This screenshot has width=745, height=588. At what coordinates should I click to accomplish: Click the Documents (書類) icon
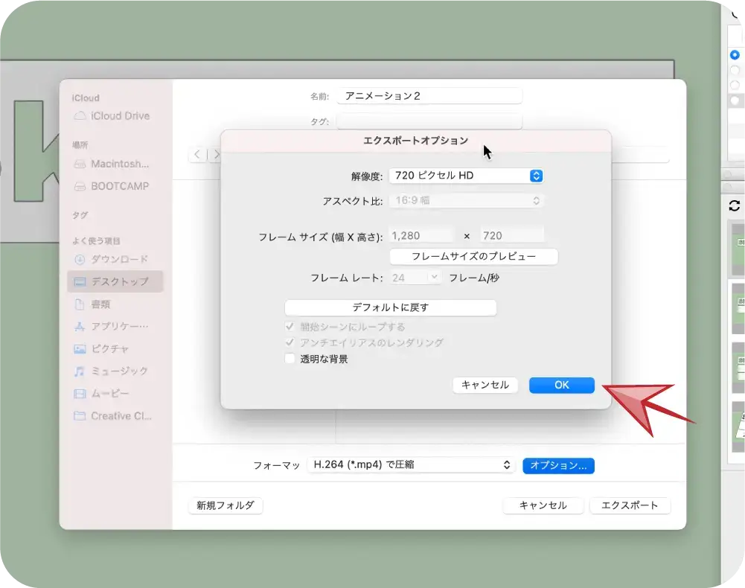point(80,304)
